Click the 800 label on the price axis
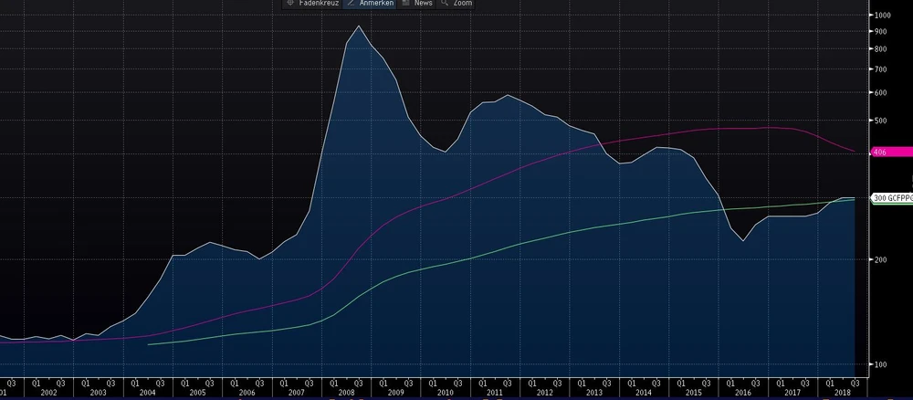Image resolution: width=913 pixels, height=400 pixels. pos(882,46)
